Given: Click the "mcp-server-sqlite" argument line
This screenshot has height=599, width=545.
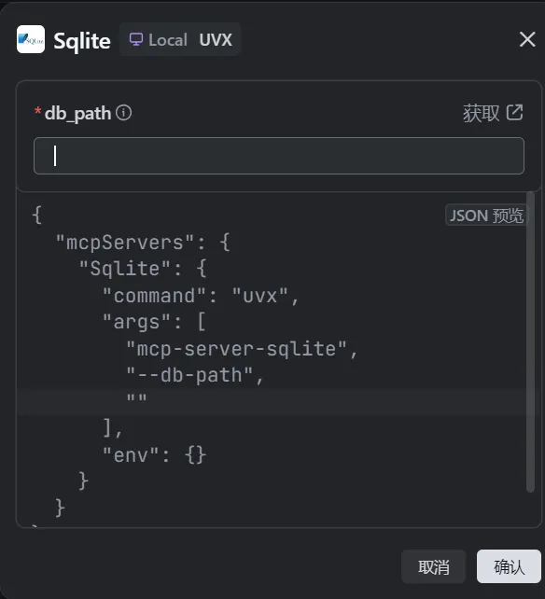Looking at the screenshot, I should coord(242,349).
